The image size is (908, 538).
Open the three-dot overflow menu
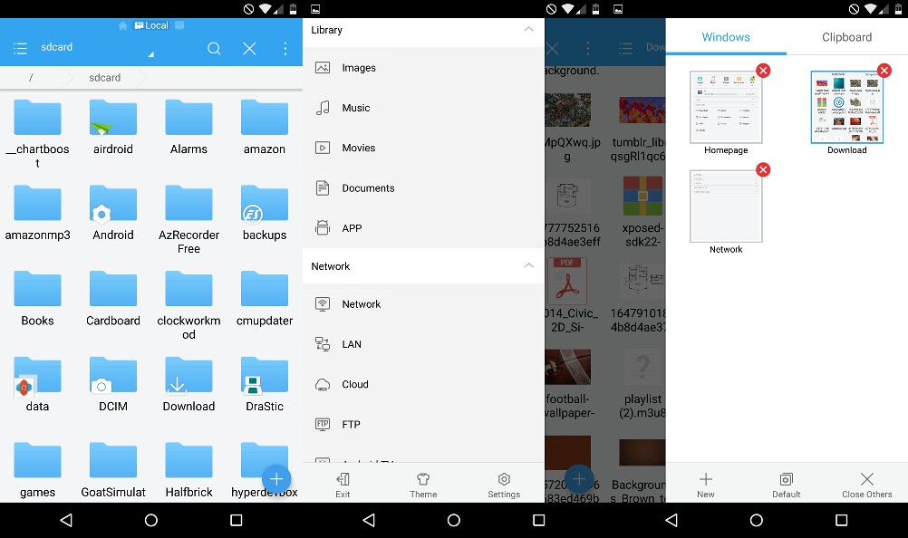tap(285, 49)
